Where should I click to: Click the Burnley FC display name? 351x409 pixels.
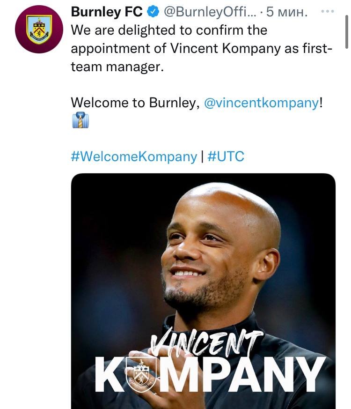click(x=107, y=12)
